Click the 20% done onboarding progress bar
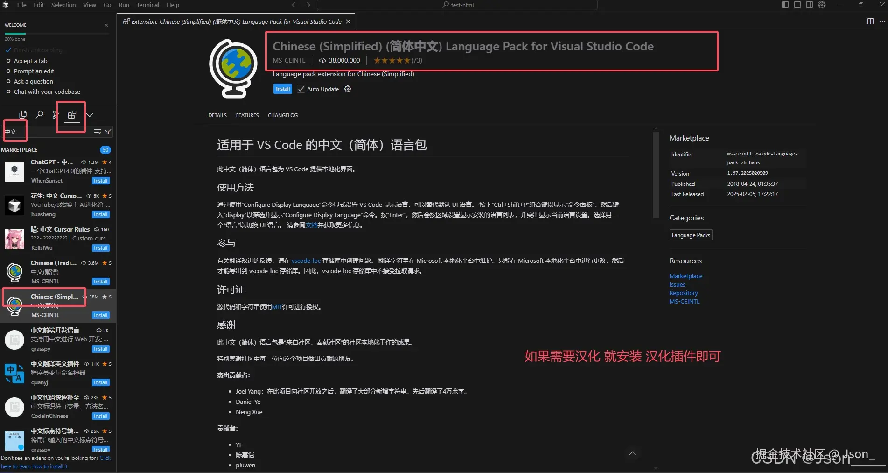888x473 pixels. (57, 34)
